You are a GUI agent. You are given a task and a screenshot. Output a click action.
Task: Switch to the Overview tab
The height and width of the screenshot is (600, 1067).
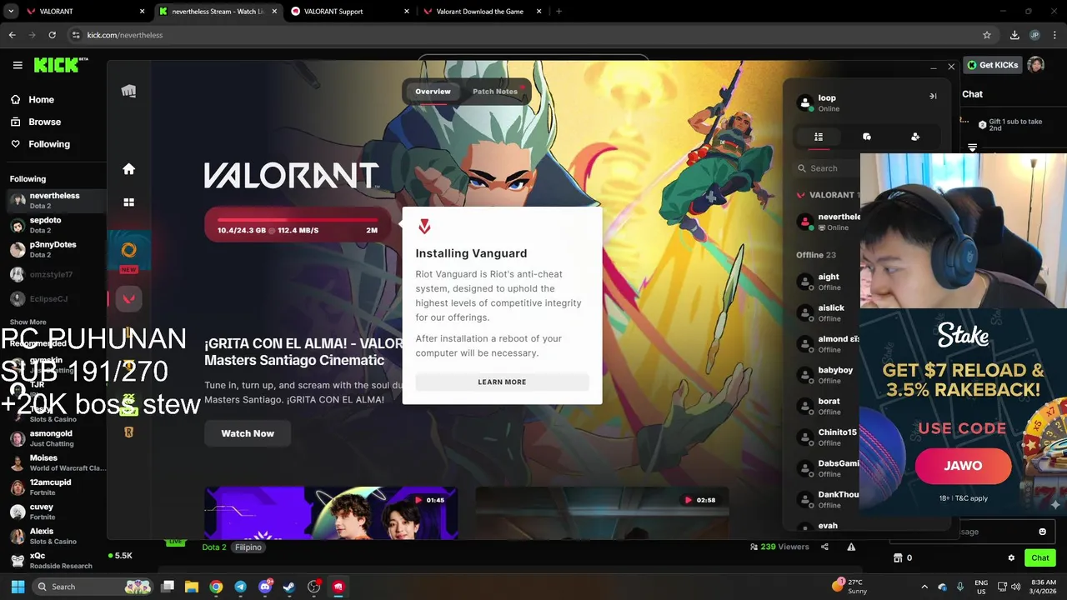tap(433, 92)
